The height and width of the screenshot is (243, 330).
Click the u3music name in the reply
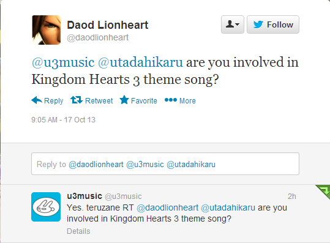(84, 196)
